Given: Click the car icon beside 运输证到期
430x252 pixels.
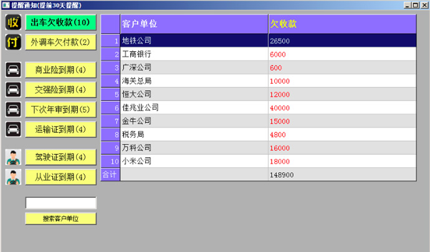Looking at the screenshot, I should click(13, 129).
